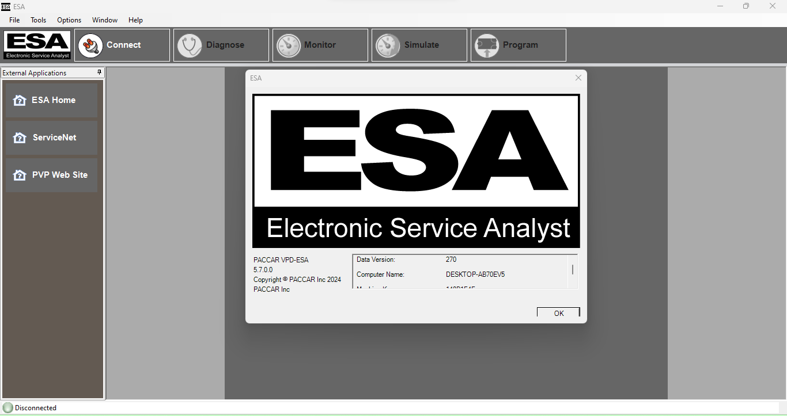Screen dimensions: 787x416
Task: Minimize the ESA main window
Action: [720, 6]
